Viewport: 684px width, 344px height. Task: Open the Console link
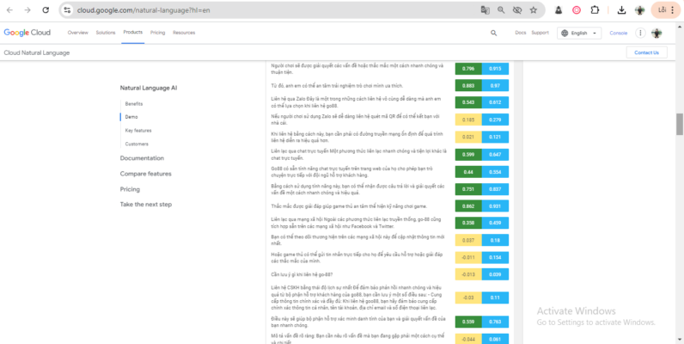[619, 33]
